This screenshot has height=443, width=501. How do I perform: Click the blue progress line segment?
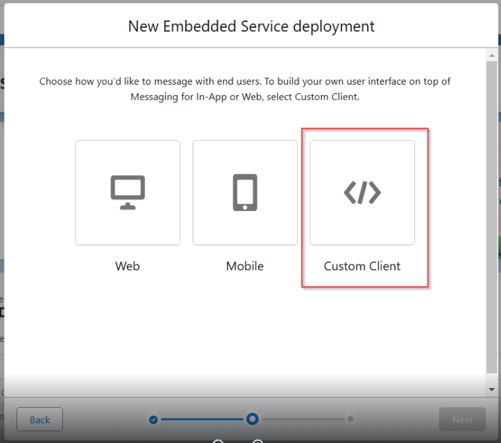[202, 419]
